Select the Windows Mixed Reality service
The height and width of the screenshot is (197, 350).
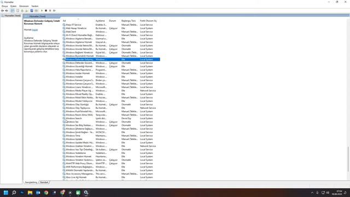click(111, 94)
